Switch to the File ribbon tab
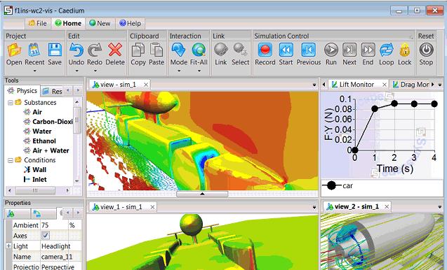The height and width of the screenshot is (270, 447). (38, 23)
